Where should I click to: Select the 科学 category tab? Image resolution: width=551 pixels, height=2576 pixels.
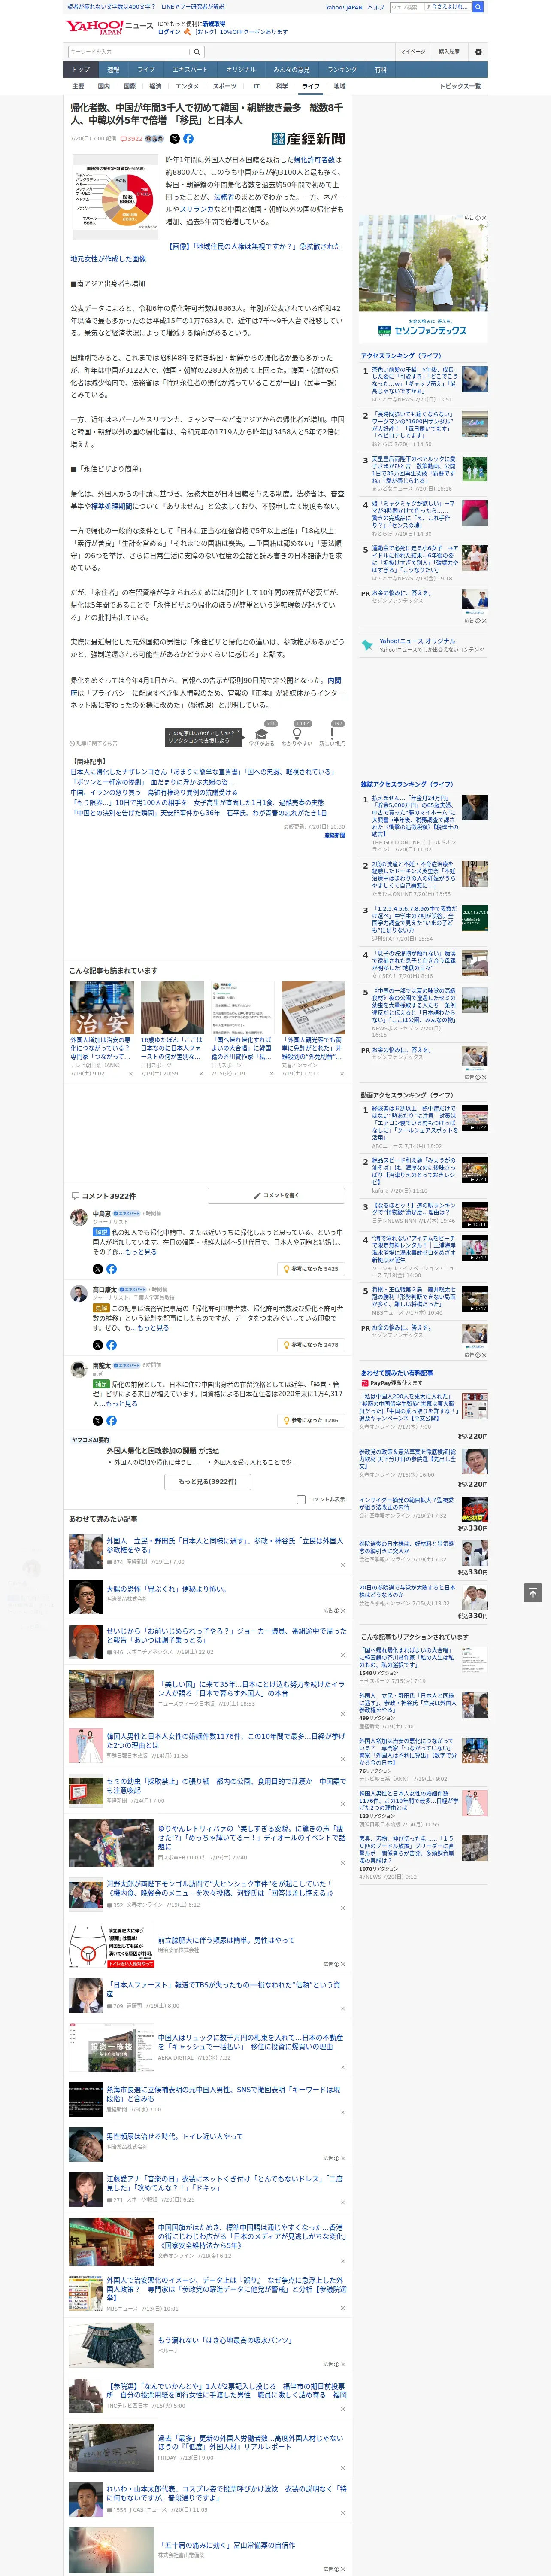point(282,86)
